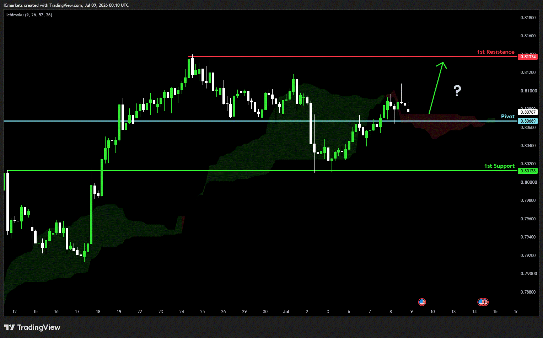Click the red 0.81374 price tag

[528, 57]
